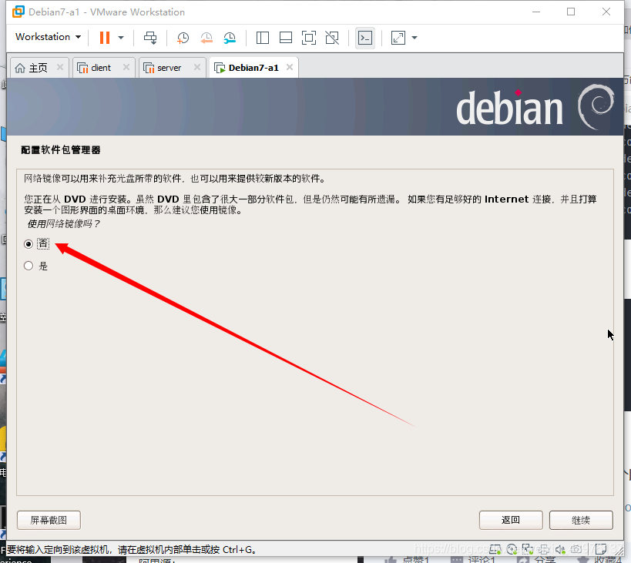Click the sound card status icon
Screen dimensions: 631x563
[x=560, y=549]
